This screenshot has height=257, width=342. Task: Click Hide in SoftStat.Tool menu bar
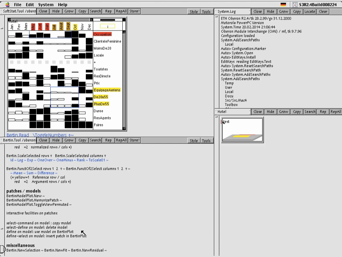click(x=56, y=11)
